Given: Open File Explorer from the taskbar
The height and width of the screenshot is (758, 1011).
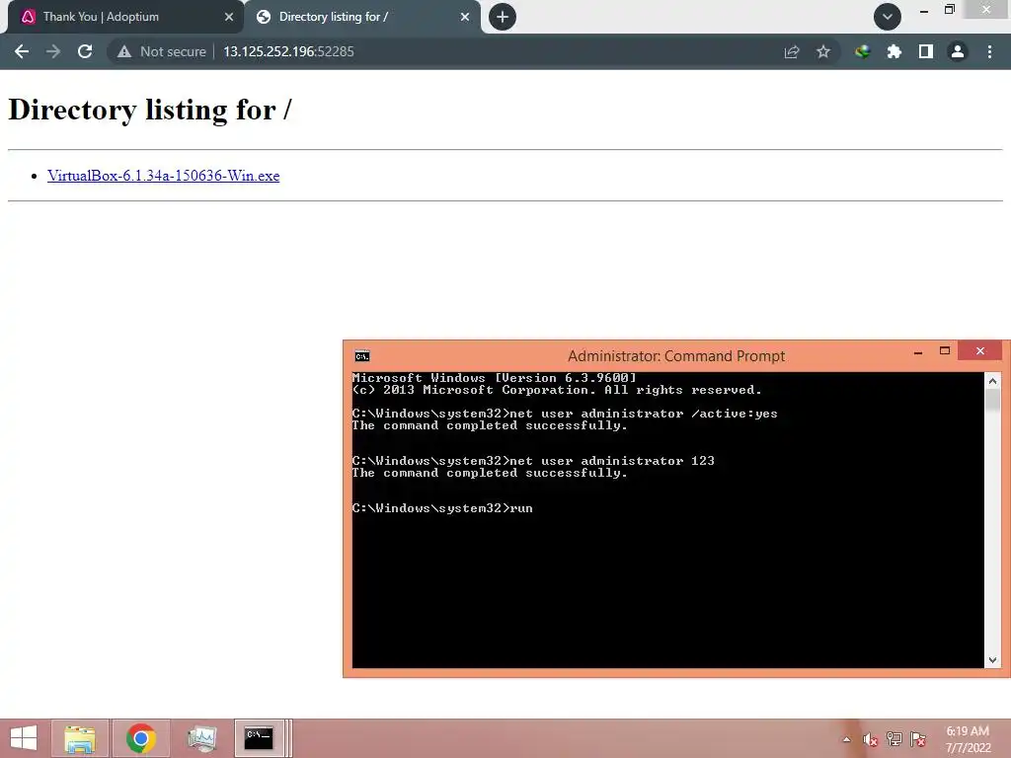Looking at the screenshot, I should point(80,738).
